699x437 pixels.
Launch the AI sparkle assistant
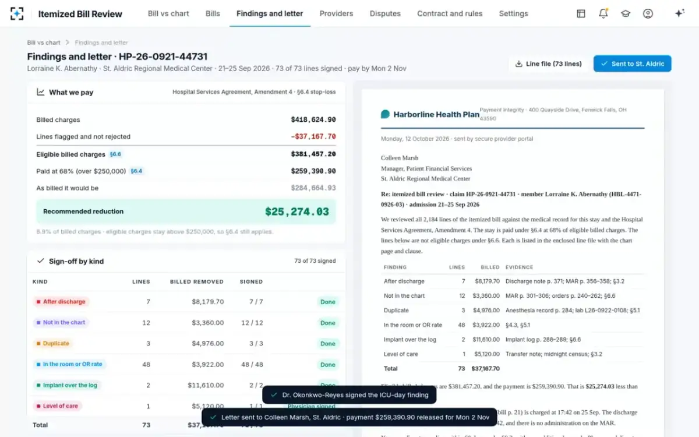click(679, 13)
